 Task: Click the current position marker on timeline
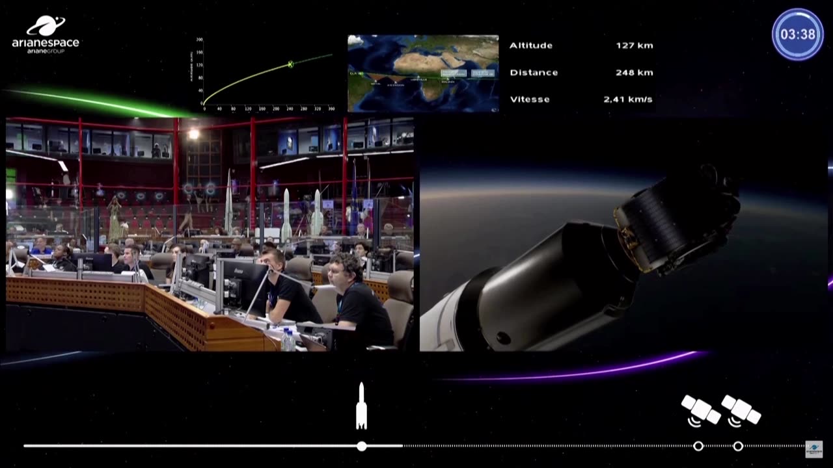[x=362, y=446]
